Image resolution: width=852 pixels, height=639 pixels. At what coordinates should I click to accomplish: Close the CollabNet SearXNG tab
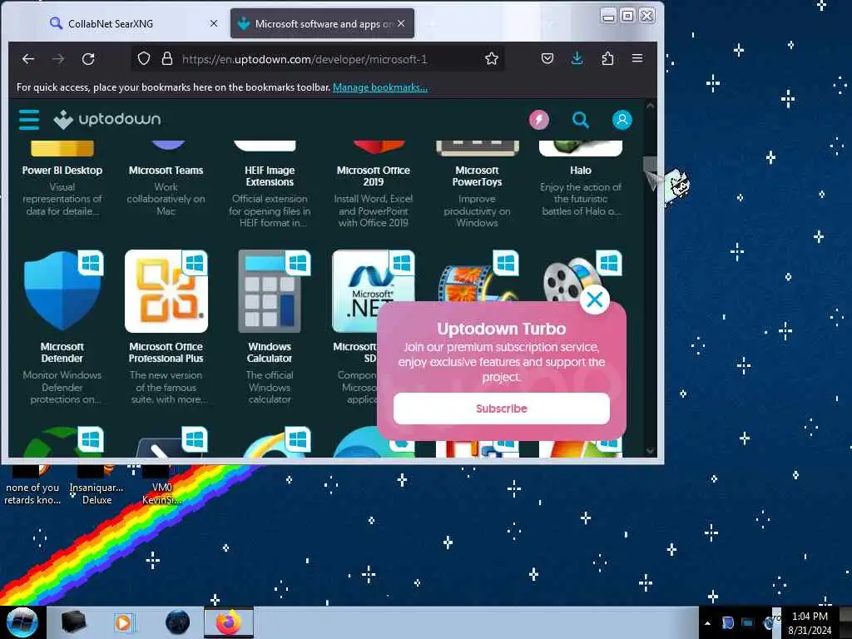(x=214, y=23)
